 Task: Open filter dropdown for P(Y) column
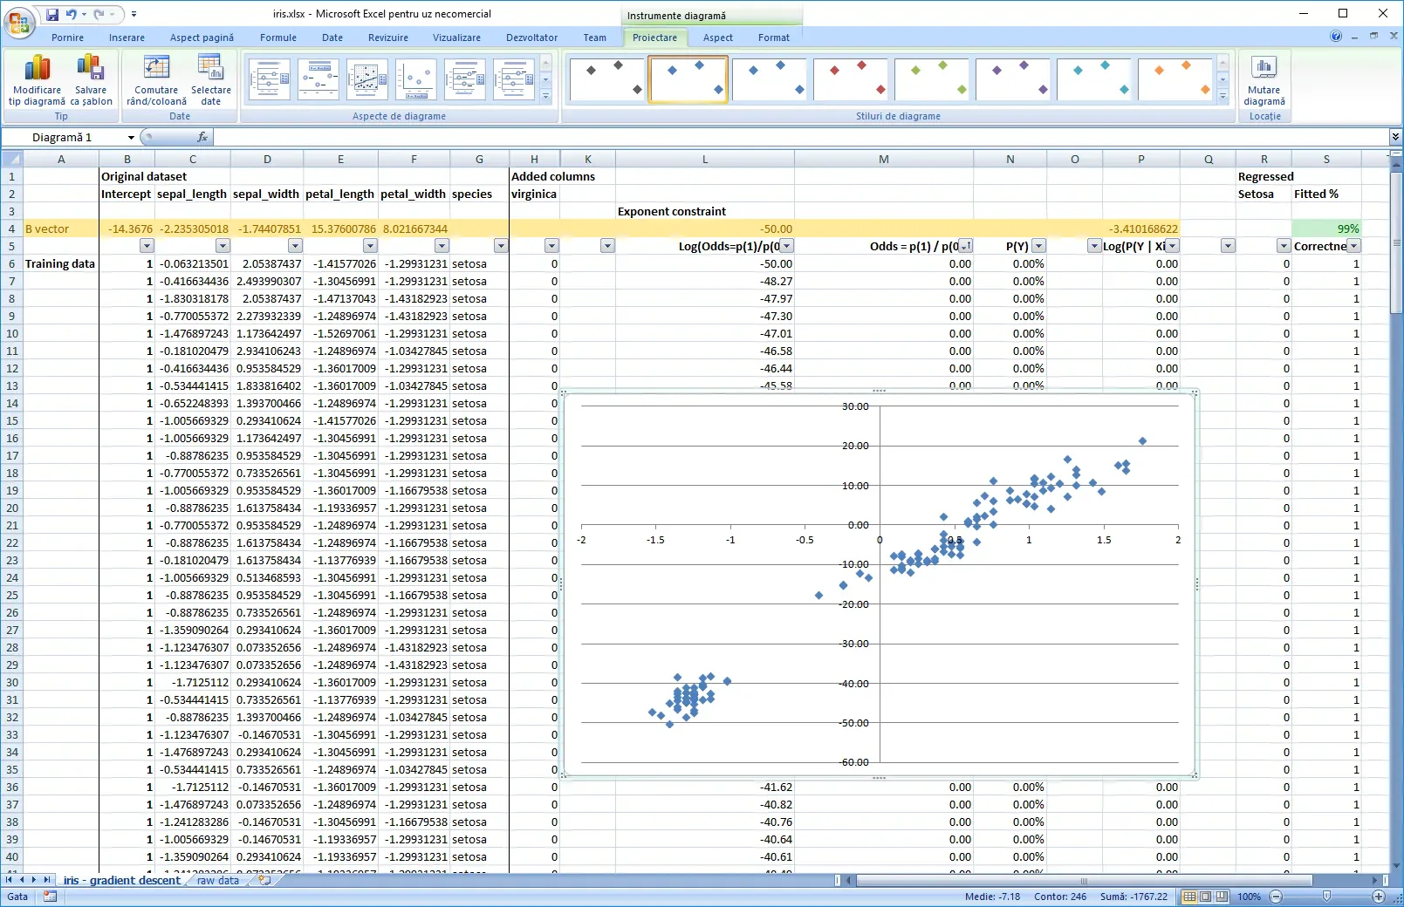pyautogui.click(x=1038, y=246)
